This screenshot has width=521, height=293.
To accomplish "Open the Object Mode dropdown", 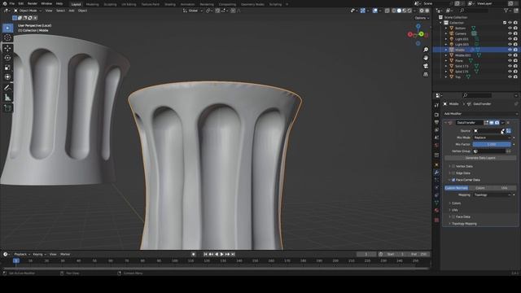I will point(28,11).
